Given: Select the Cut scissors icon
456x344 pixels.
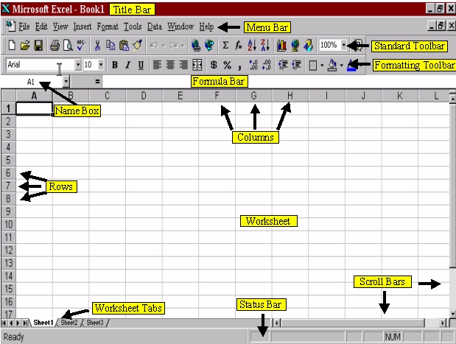Looking at the screenshot, I should (97, 46).
